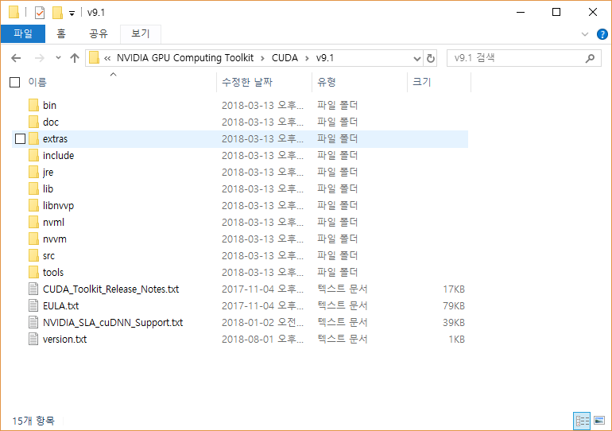The width and height of the screenshot is (612, 431).
Task: Click into the v9.1 검색 search field
Action: pos(517,58)
